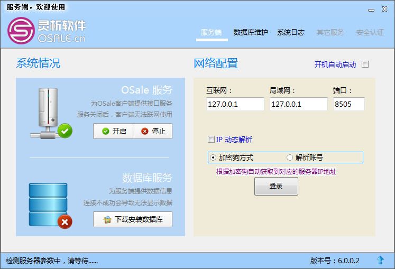Image resolution: width=395 pixels, height=269 pixels.
Task: Click the 登录 button
Action: coord(276,186)
